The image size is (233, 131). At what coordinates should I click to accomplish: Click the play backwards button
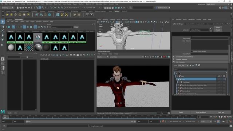[219, 117]
